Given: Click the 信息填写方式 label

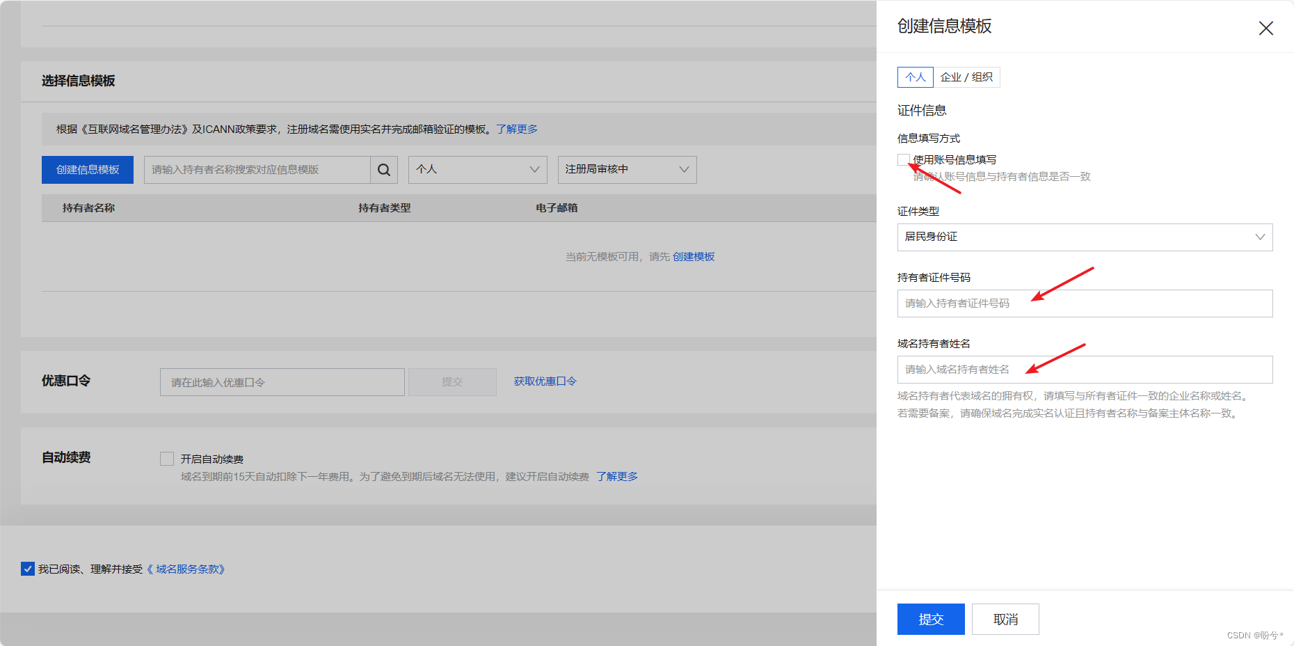Looking at the screenshot, I should click(x=929, y=139).
